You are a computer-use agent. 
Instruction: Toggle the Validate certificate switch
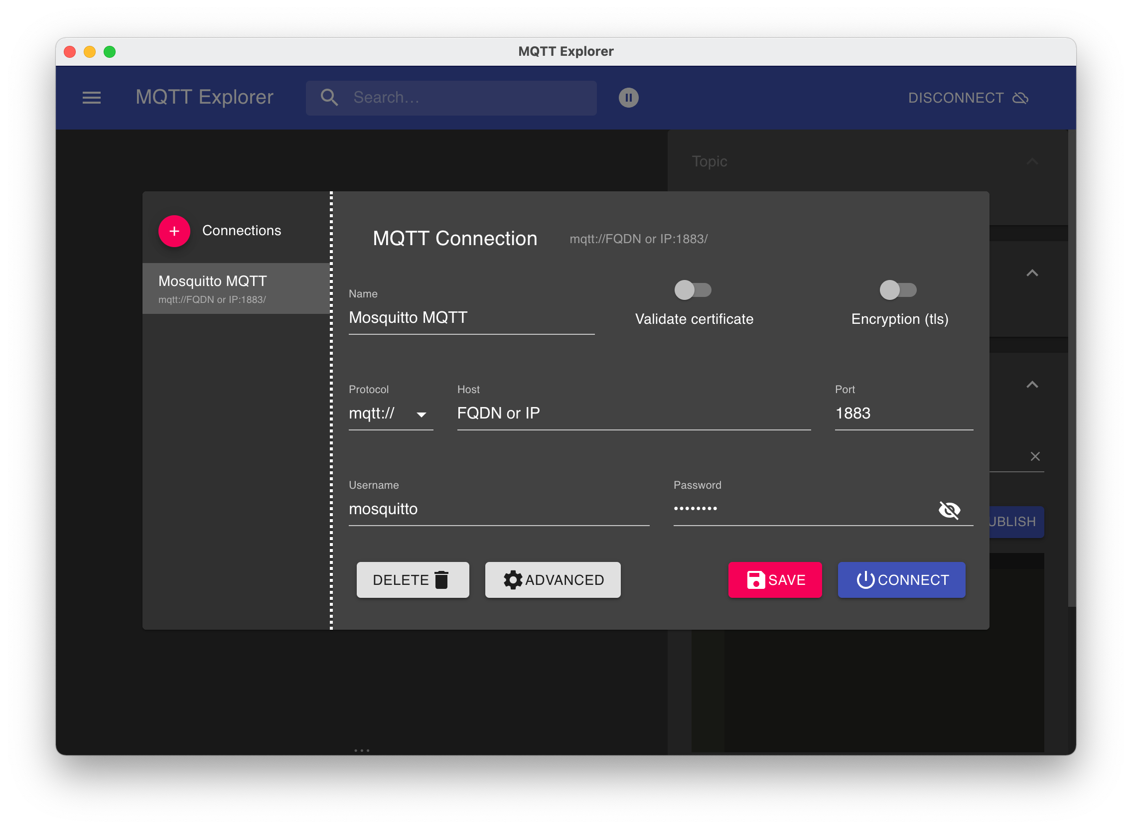coord(693,290)
